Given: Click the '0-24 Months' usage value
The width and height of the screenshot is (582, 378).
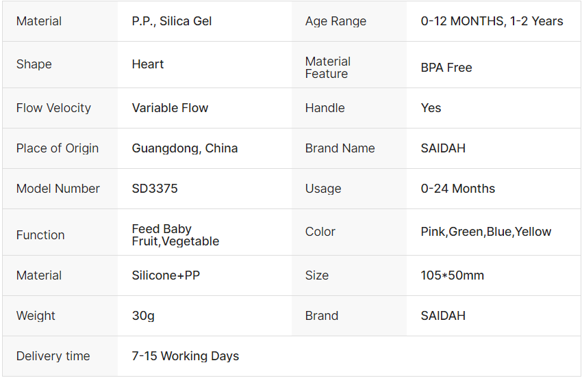Looking at the screenshot, I should point(458,189).
